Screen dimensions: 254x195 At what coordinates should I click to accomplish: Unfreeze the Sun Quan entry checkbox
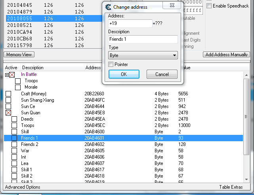(8, 113)
